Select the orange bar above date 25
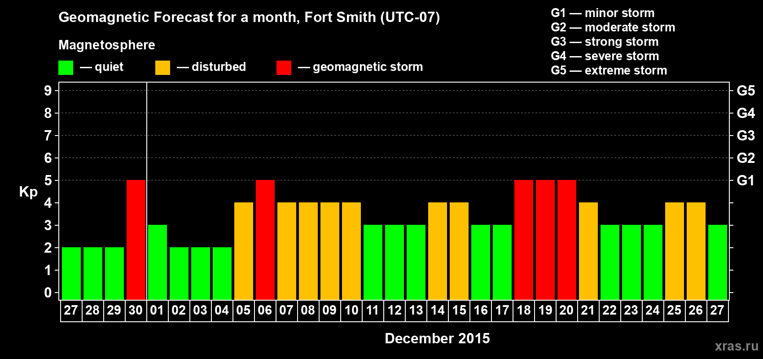The height and width of the screenshot is (359, 763). [x=675, y=251]
